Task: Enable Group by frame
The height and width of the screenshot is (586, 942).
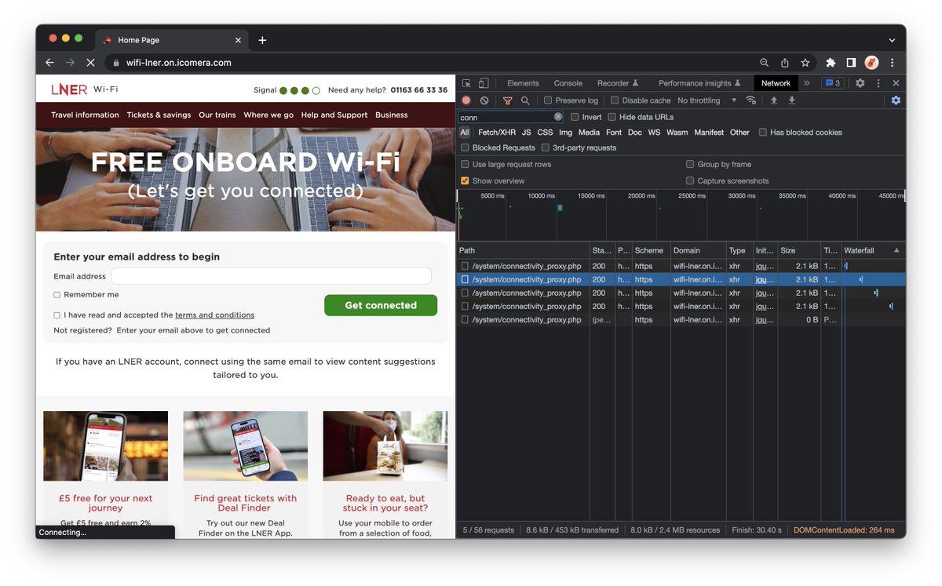Action: [690, 165]
